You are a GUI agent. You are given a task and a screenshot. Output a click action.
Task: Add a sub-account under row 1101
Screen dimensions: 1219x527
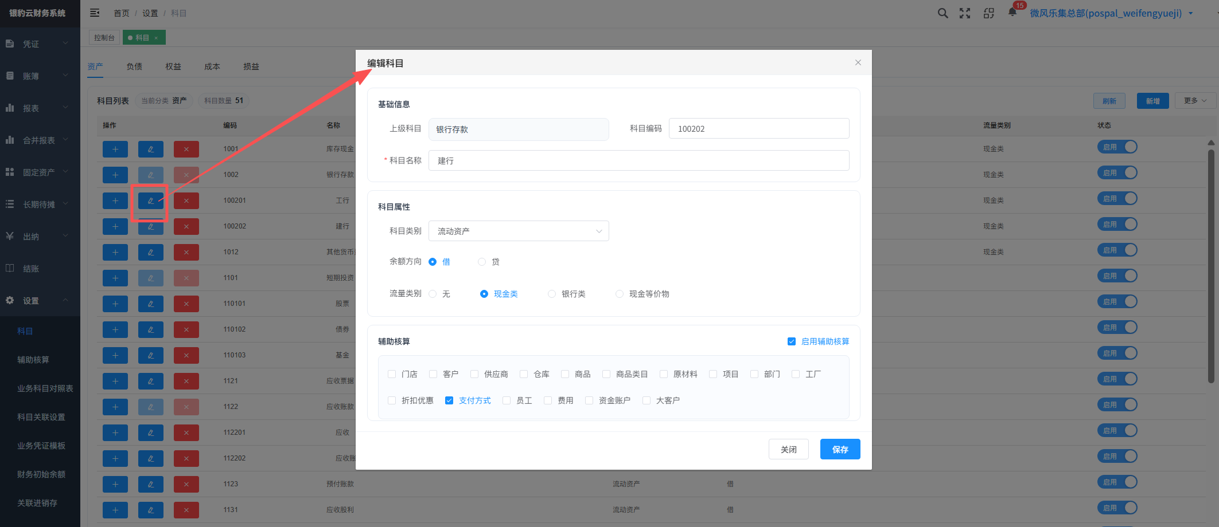click(x=115, y=278)
